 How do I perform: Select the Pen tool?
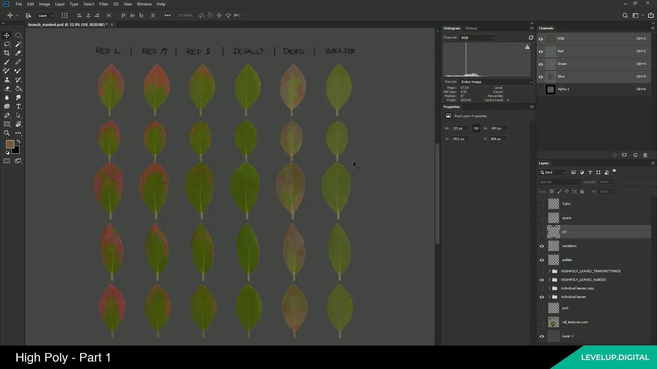pos(7,115)
